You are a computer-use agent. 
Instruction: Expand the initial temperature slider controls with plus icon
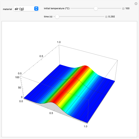(123, 9)
